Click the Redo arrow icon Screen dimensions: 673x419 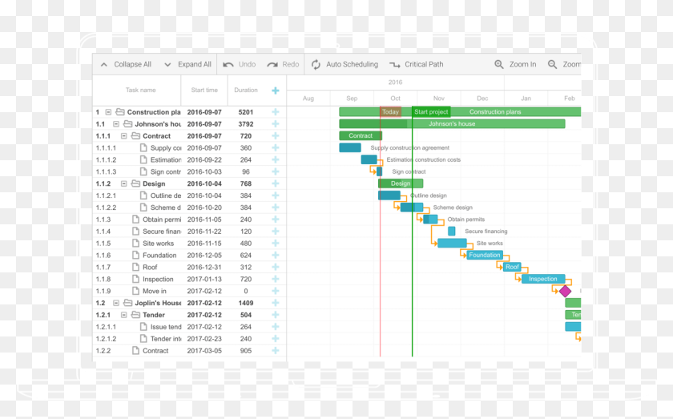coord(272,65)
